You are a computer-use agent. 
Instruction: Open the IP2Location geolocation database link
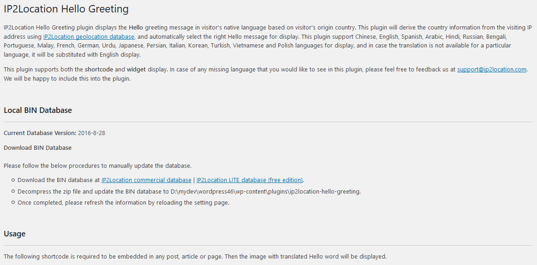(x=89, y=36)
